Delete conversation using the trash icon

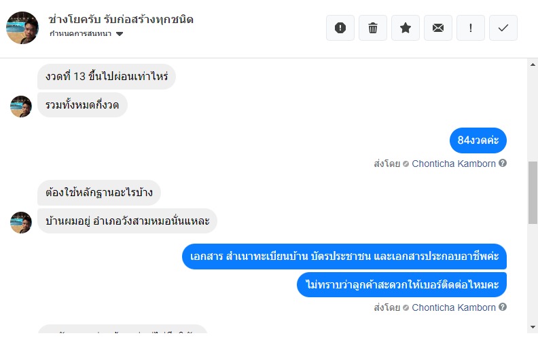click(x=373, y=28)
